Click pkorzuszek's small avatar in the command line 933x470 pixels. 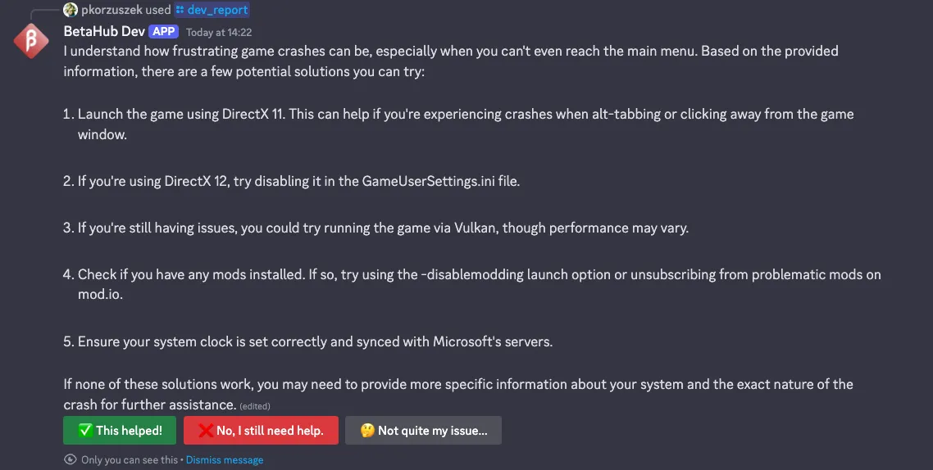coord(71,10)
